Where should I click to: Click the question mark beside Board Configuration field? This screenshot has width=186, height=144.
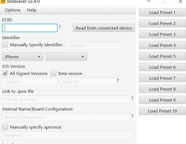pos(132,116)
